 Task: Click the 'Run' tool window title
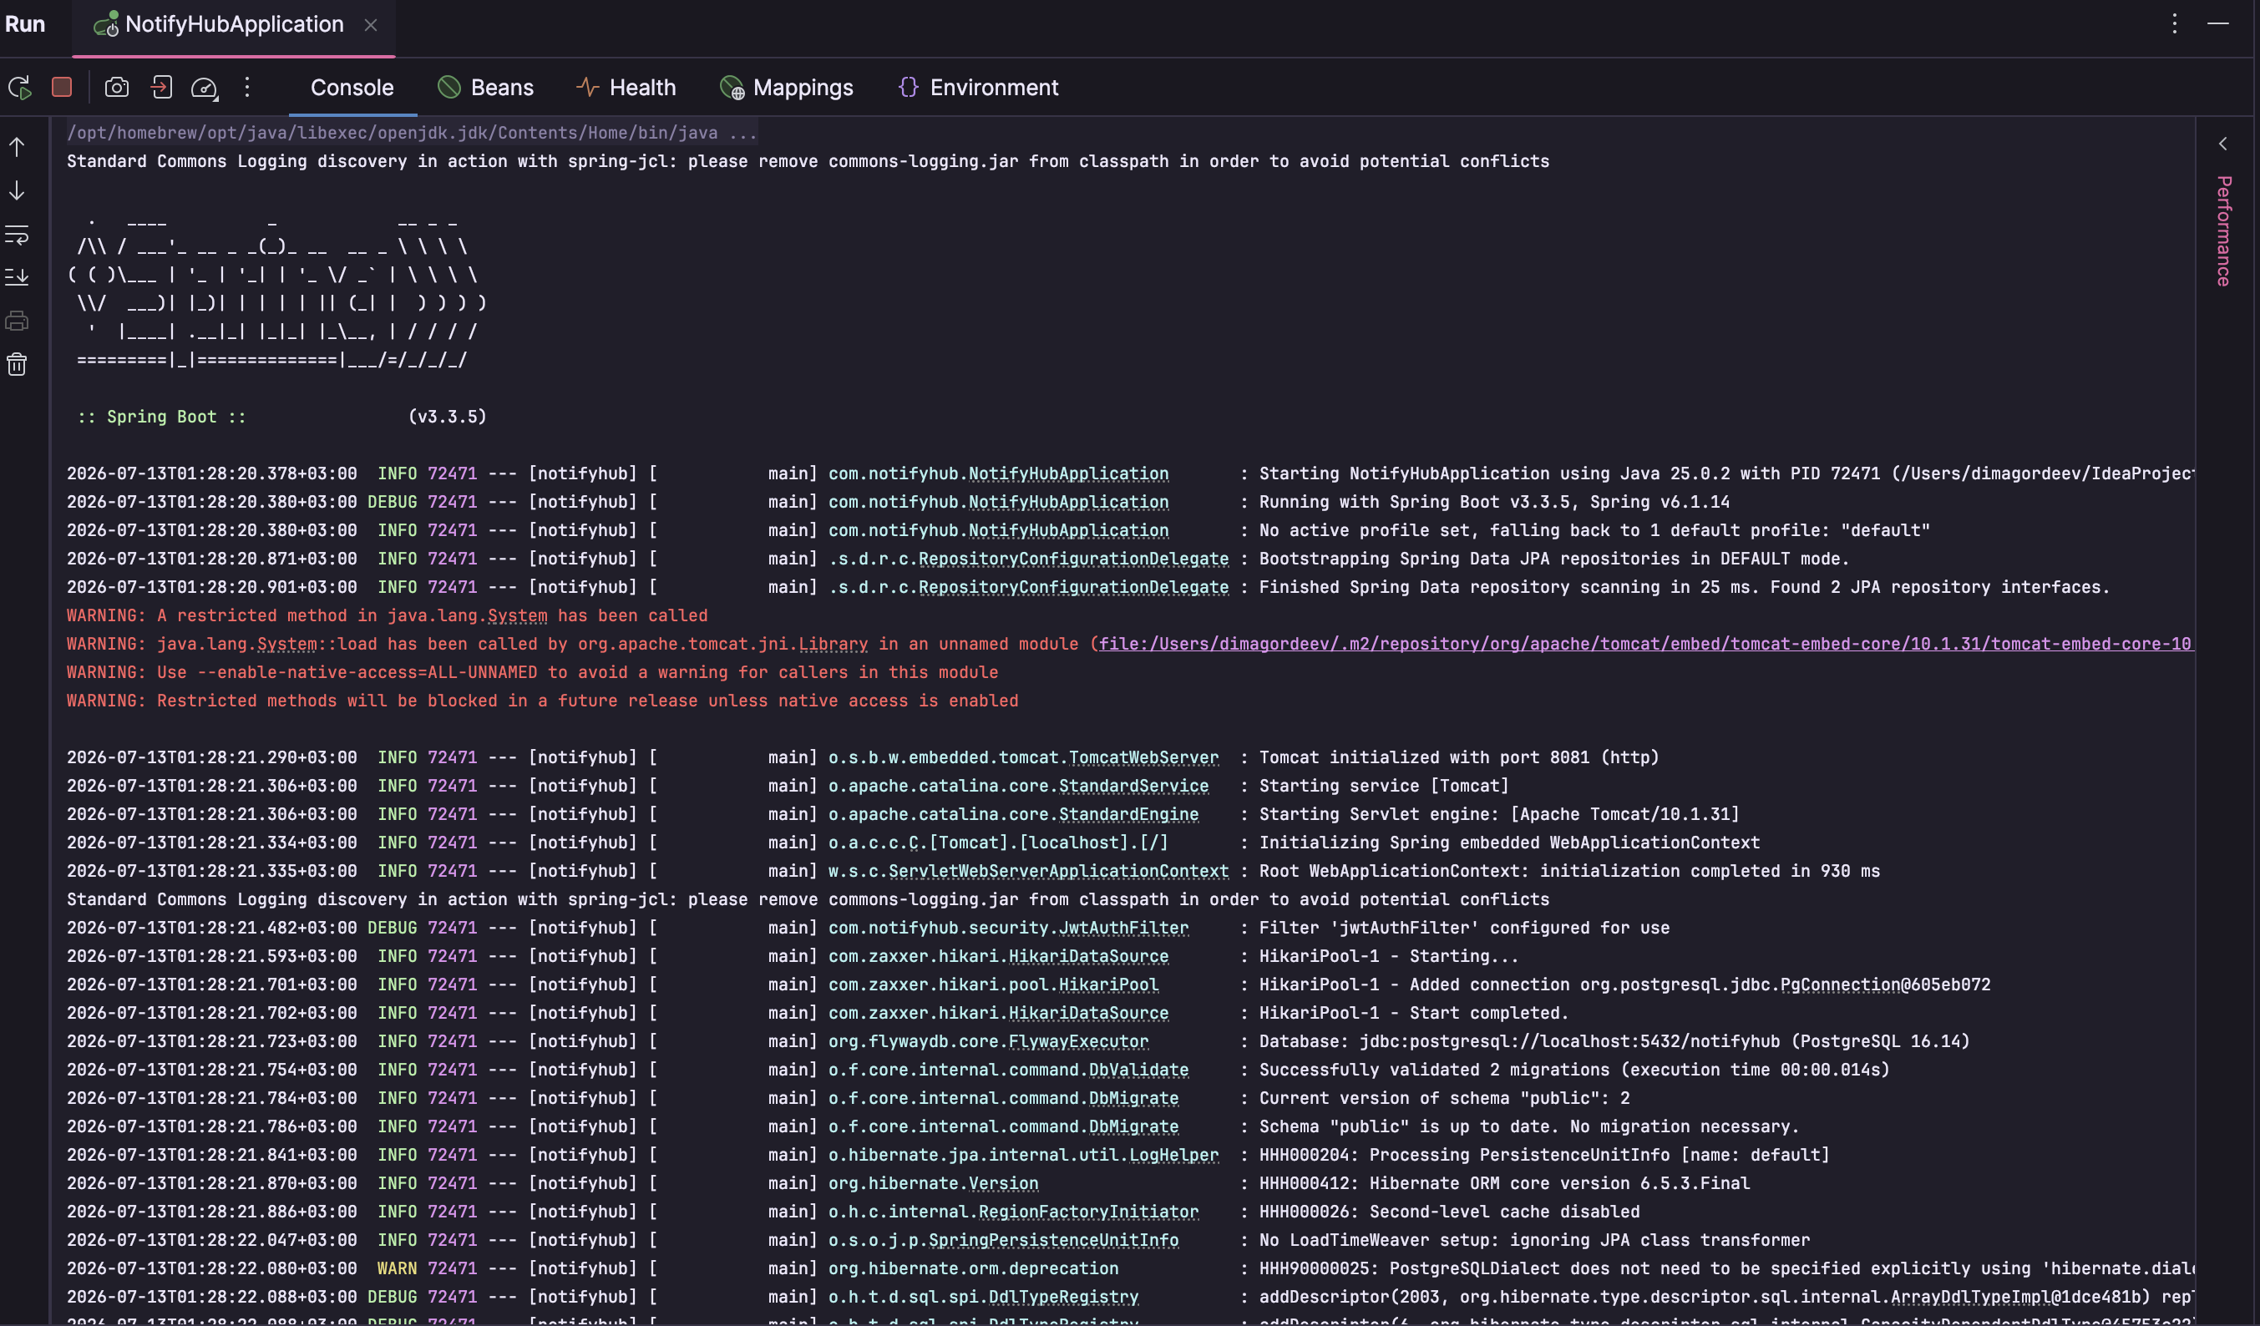pos(25,24)
